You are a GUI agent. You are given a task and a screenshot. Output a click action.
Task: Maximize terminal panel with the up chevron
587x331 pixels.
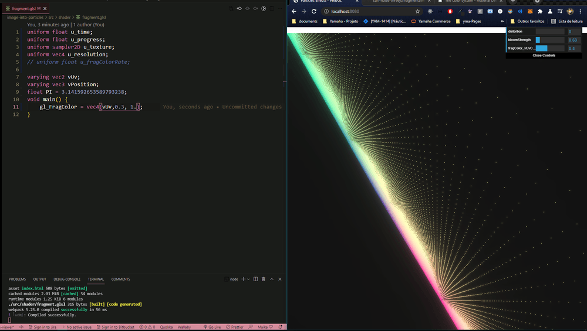point(272,279)
